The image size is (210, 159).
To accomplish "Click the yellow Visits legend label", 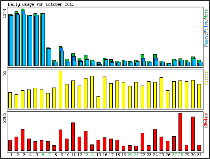I will [x=206, y=78].
